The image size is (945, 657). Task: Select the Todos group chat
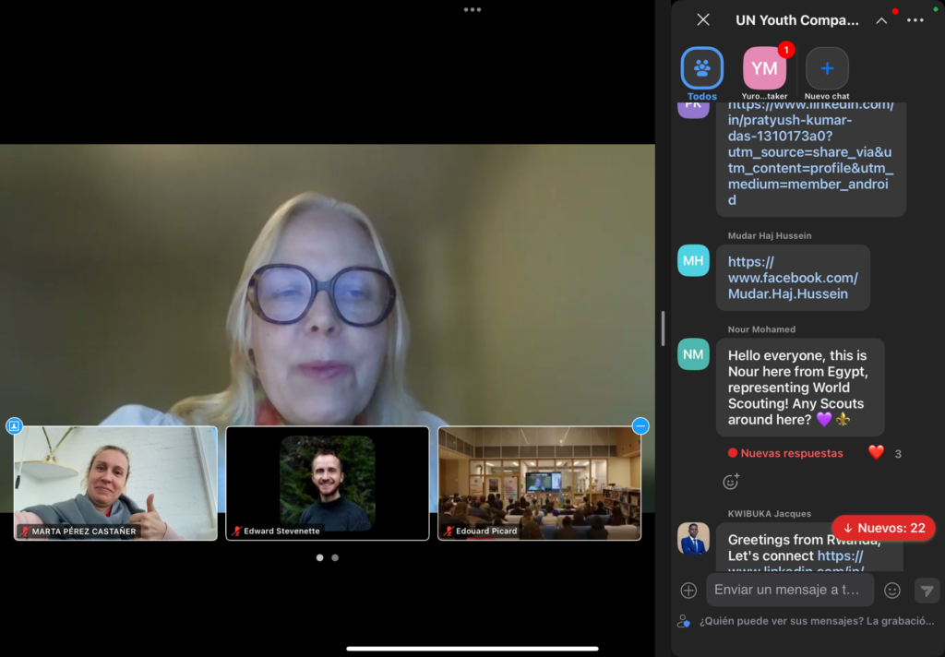702,68
